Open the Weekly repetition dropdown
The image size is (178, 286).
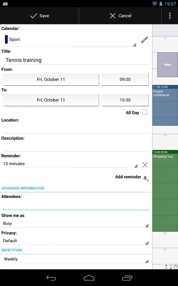76,259
